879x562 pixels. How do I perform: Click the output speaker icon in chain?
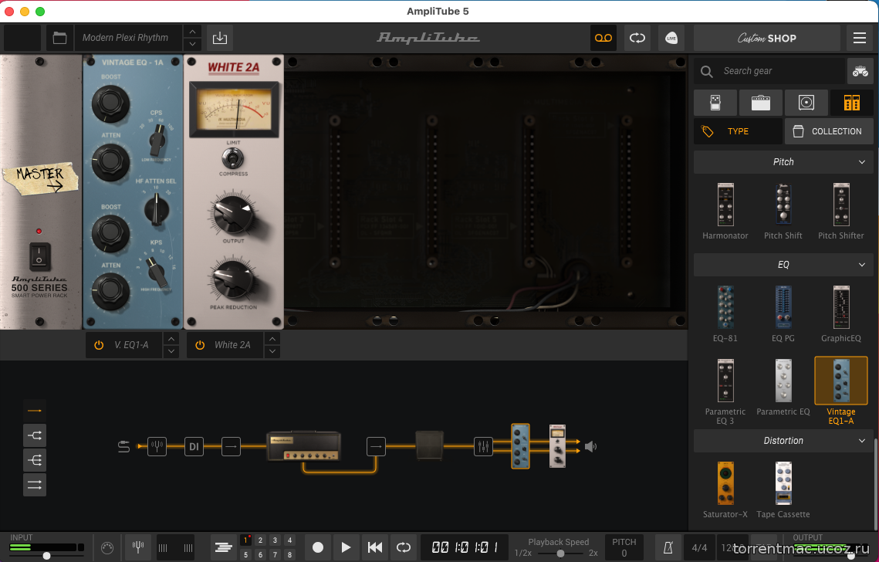click(x=591, y=446)
